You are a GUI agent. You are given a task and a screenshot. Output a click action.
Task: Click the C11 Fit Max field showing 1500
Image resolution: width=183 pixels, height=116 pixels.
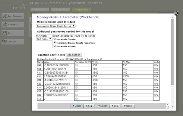pyautogui.click(x=138, y=76)
